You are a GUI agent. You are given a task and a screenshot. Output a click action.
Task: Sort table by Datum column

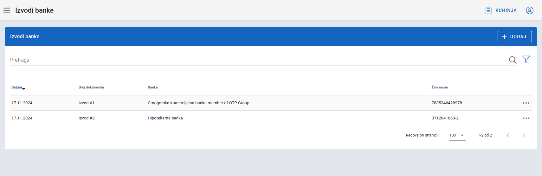[x=17, y=88]
